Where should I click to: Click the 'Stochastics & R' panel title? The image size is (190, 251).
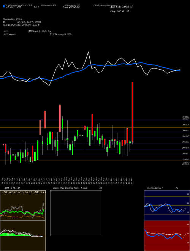pyautogui.click(x=155, y=188)
